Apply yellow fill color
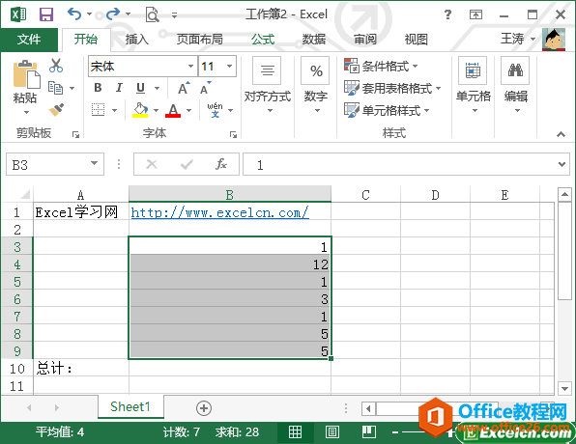The image size is (576, 444). click(x=140, y=110)
